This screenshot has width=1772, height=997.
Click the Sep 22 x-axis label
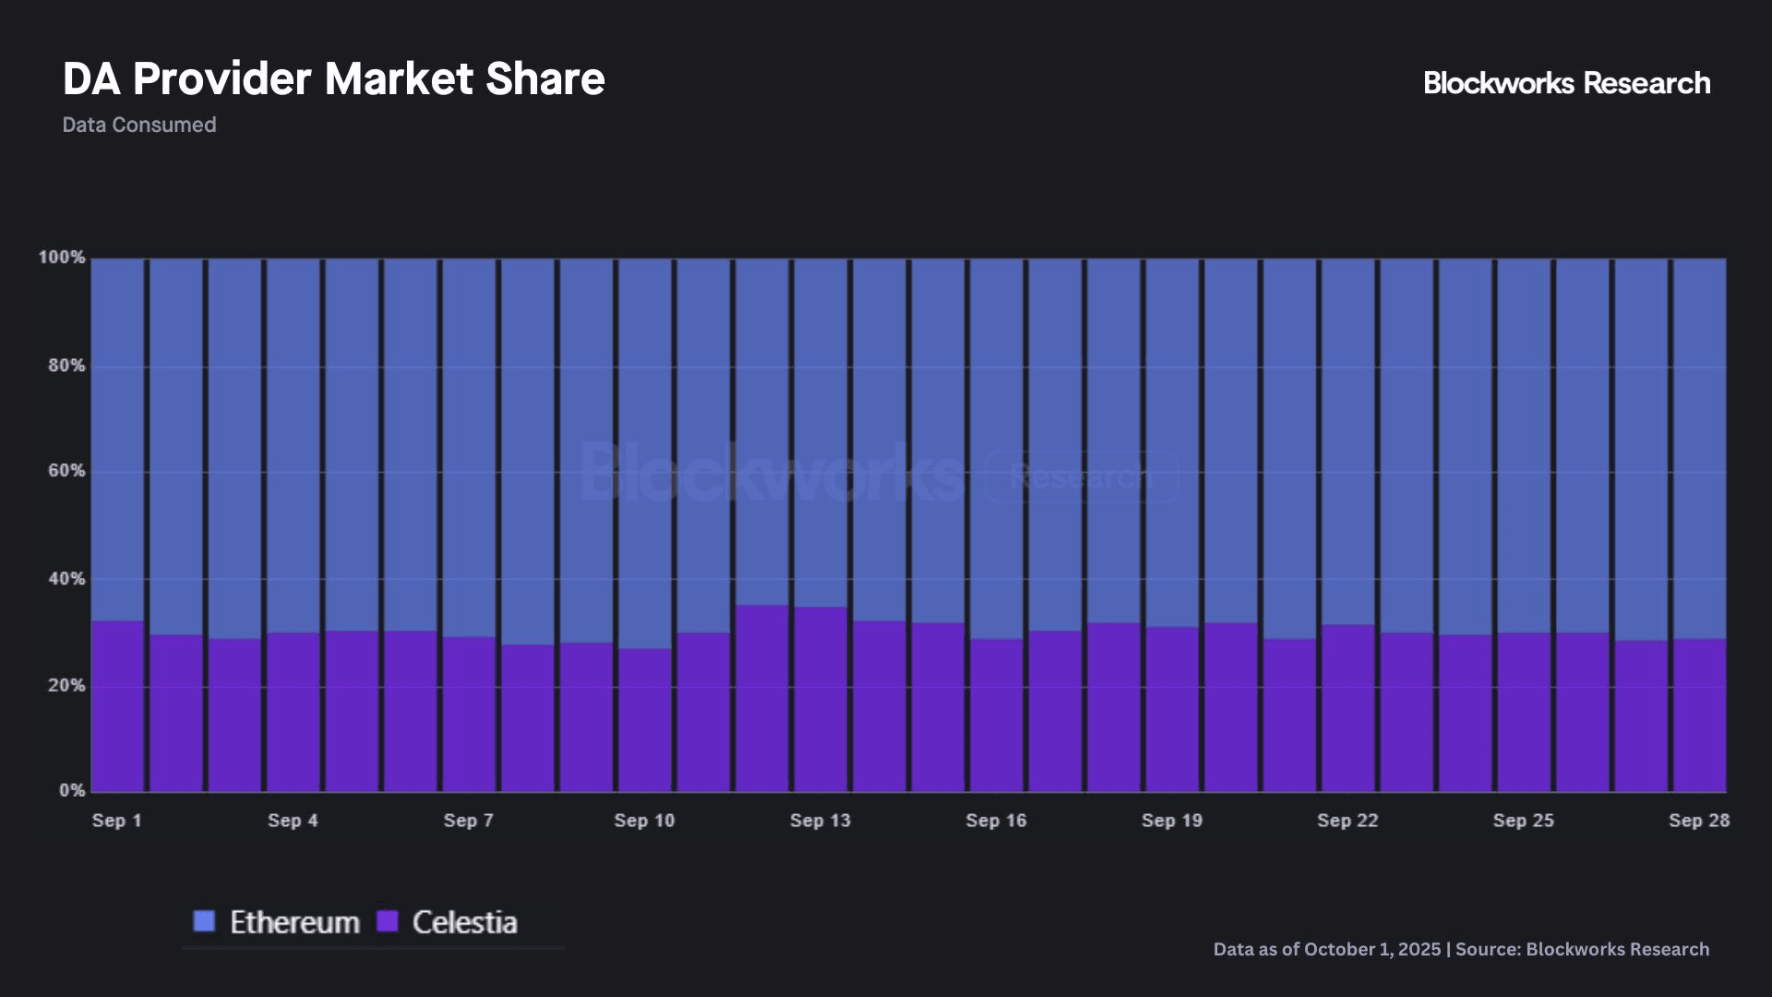click(x=1347, y=821)
